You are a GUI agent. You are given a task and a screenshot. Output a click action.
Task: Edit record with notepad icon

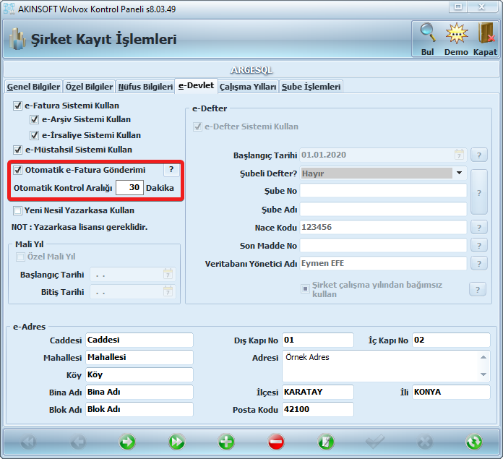[x=326, y=442]
